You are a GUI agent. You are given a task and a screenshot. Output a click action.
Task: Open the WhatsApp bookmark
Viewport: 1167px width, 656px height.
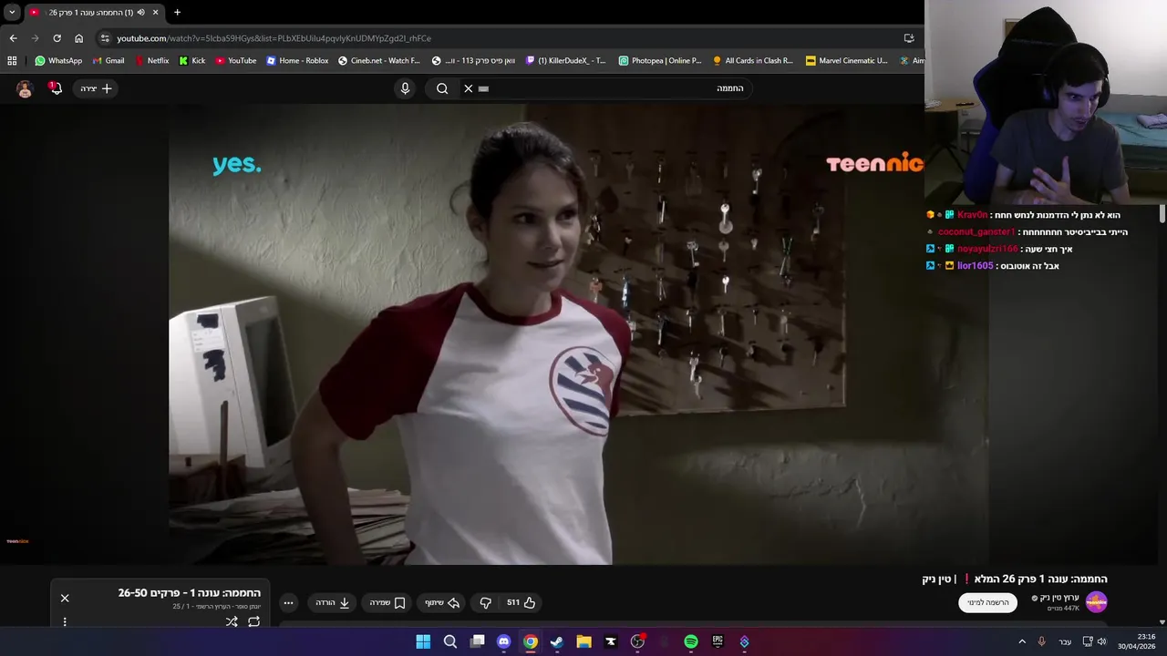coord(58,60)
